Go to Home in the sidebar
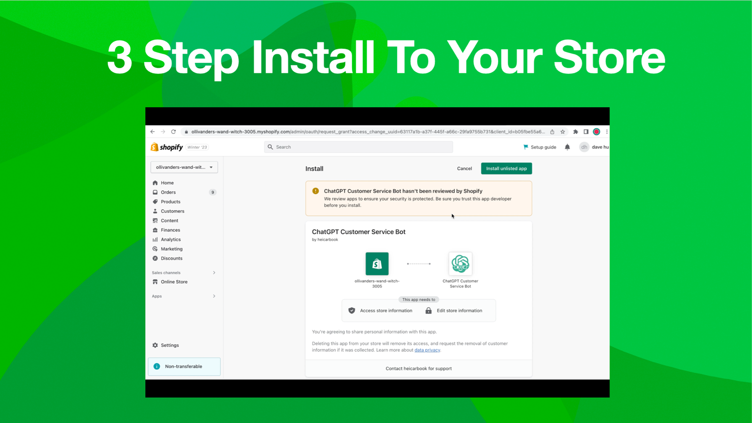 pos(167,183)
